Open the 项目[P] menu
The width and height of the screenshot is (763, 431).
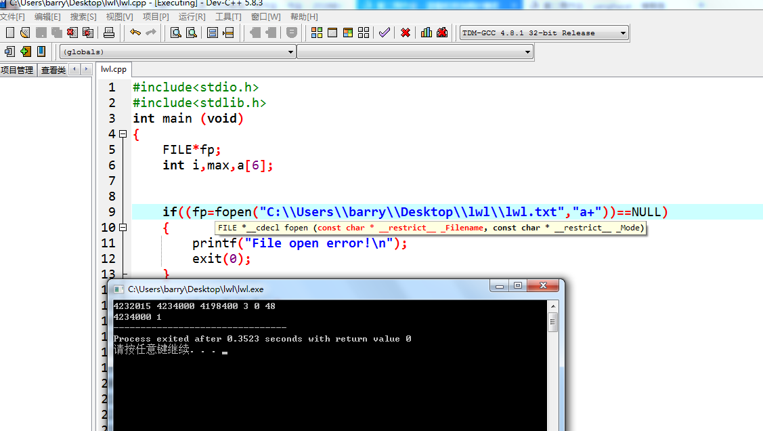coord(156,16)
